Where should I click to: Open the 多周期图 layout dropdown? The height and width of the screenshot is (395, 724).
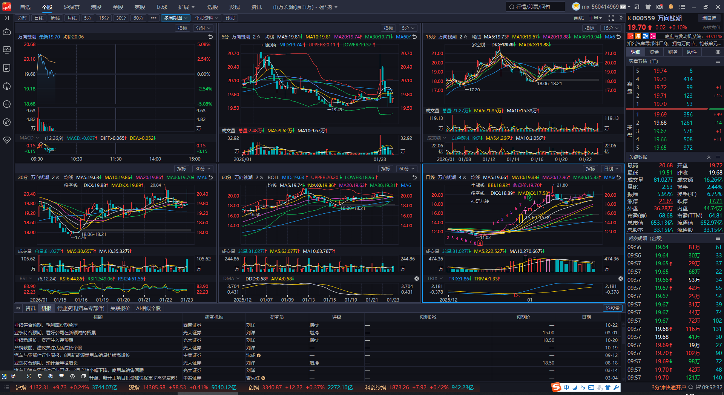(175, 18)
